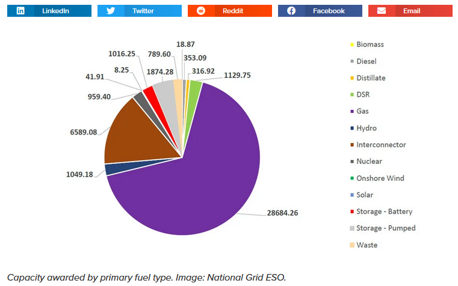Click the Nuclear legend label
Screen dimensions: 458x286
[369, 162]
